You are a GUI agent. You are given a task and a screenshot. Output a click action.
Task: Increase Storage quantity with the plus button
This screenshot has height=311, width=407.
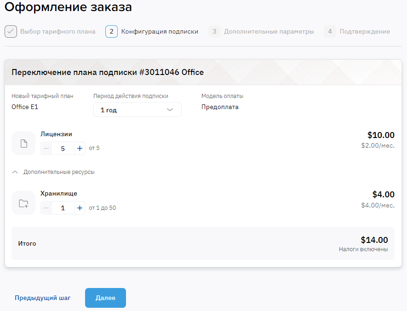[x=80, y=208]
